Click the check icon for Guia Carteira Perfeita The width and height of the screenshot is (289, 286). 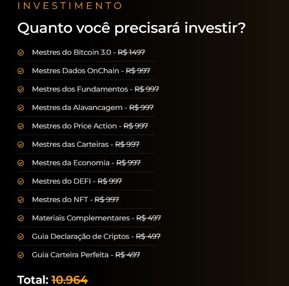click(x=21, y=255)
